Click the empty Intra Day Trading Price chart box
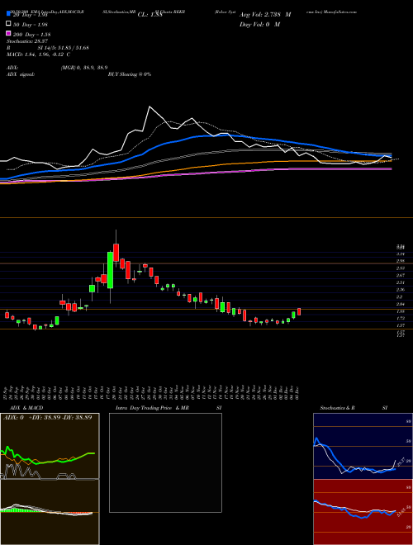Viewport: 413px width, 545px height. click(165, 462)
